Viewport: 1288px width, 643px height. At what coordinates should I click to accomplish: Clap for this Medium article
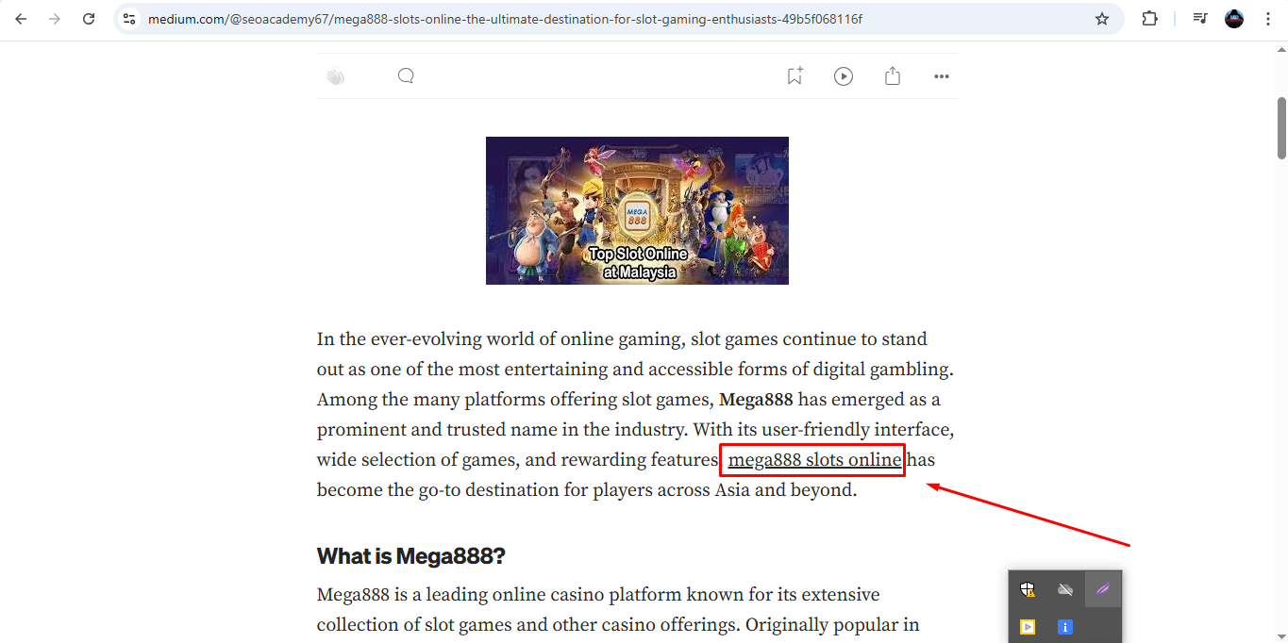point(336,76)
